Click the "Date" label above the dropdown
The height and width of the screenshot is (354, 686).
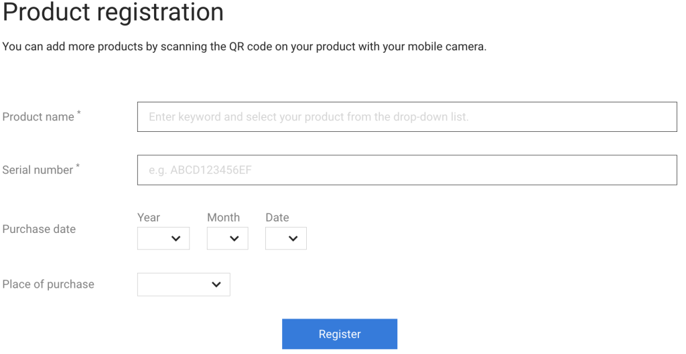tap(277, 217)
